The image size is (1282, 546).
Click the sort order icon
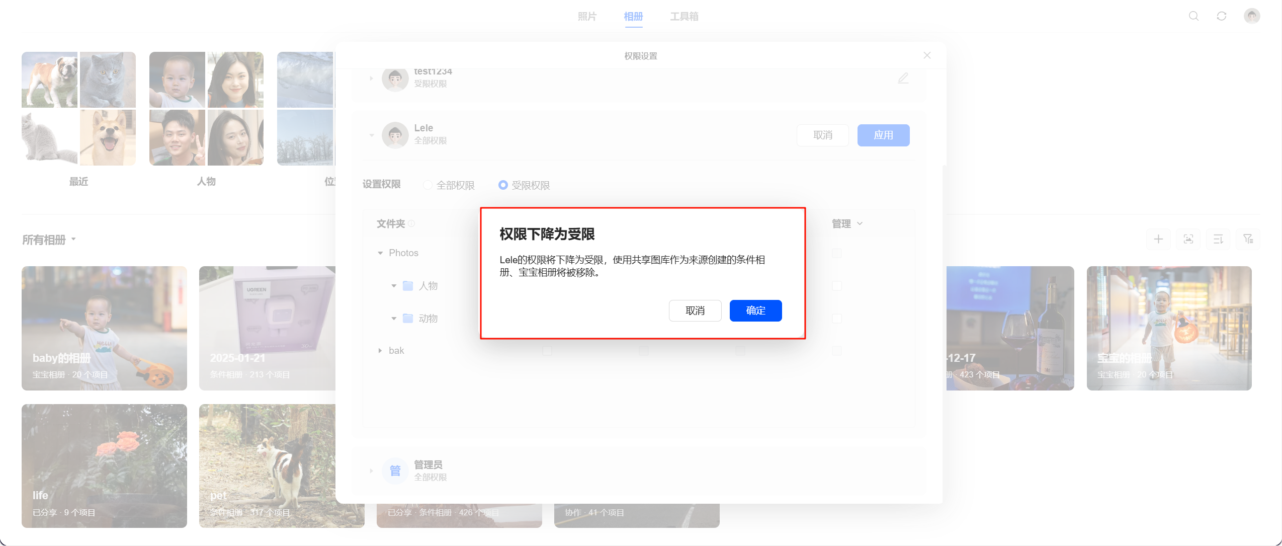1218,239
